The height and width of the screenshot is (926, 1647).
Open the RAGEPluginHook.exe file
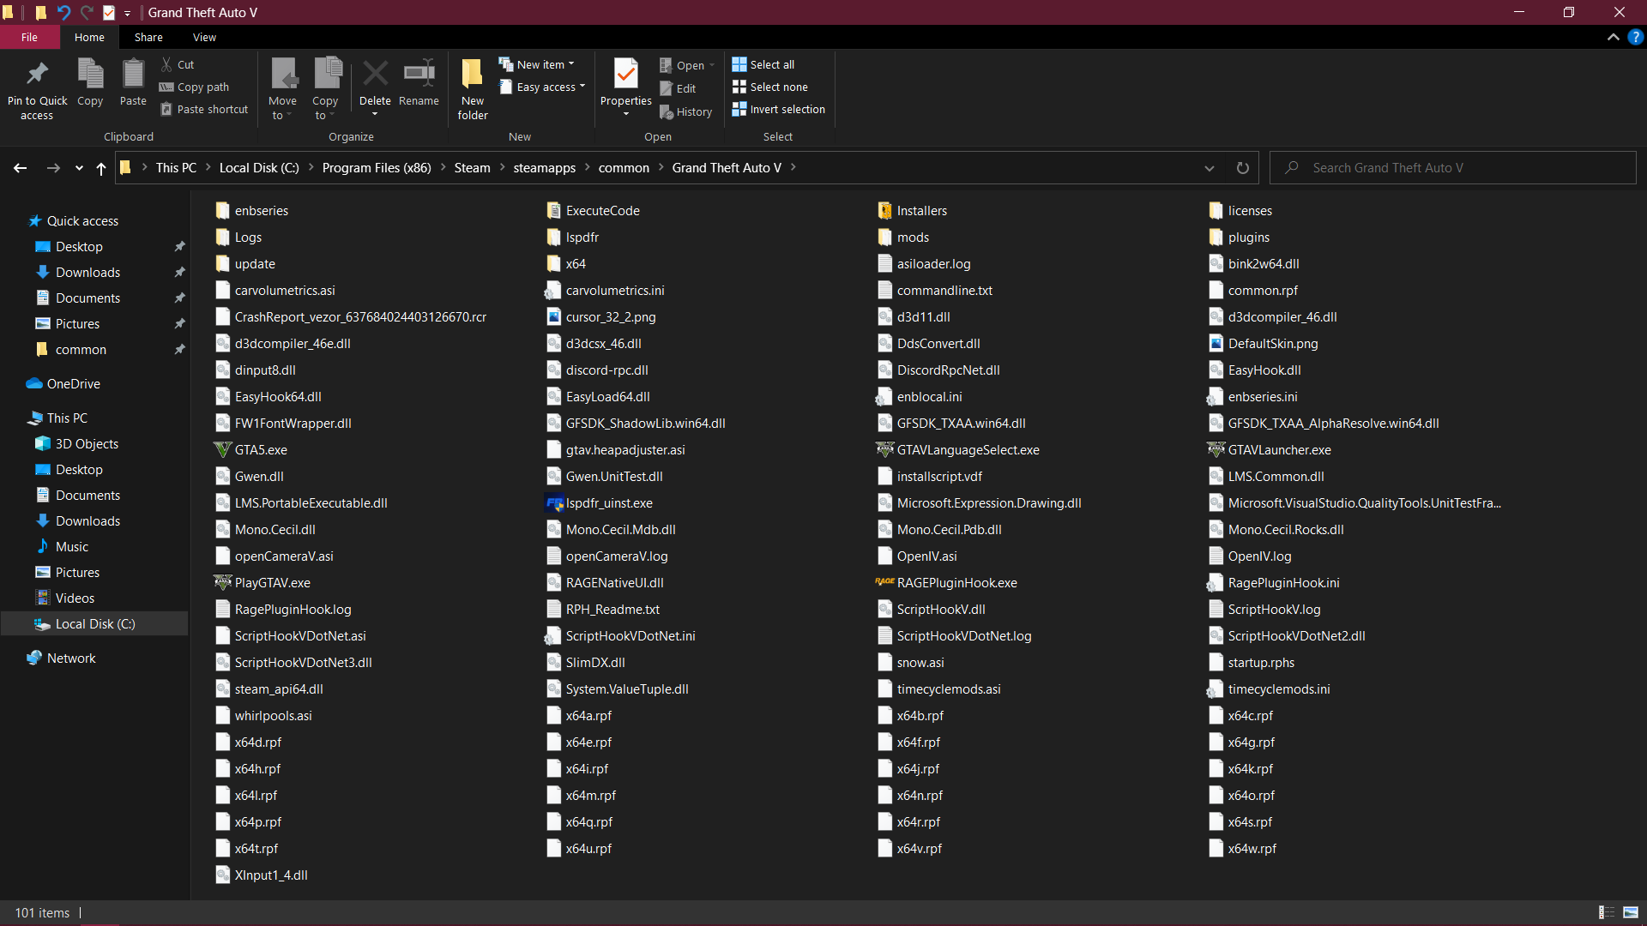tap(956, 583)
